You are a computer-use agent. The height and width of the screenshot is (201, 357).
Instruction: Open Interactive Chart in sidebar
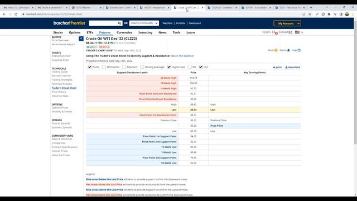click(61, 56)
